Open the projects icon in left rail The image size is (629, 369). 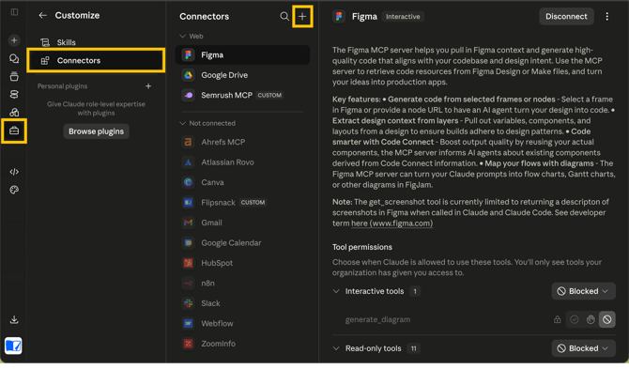(14, 76)
